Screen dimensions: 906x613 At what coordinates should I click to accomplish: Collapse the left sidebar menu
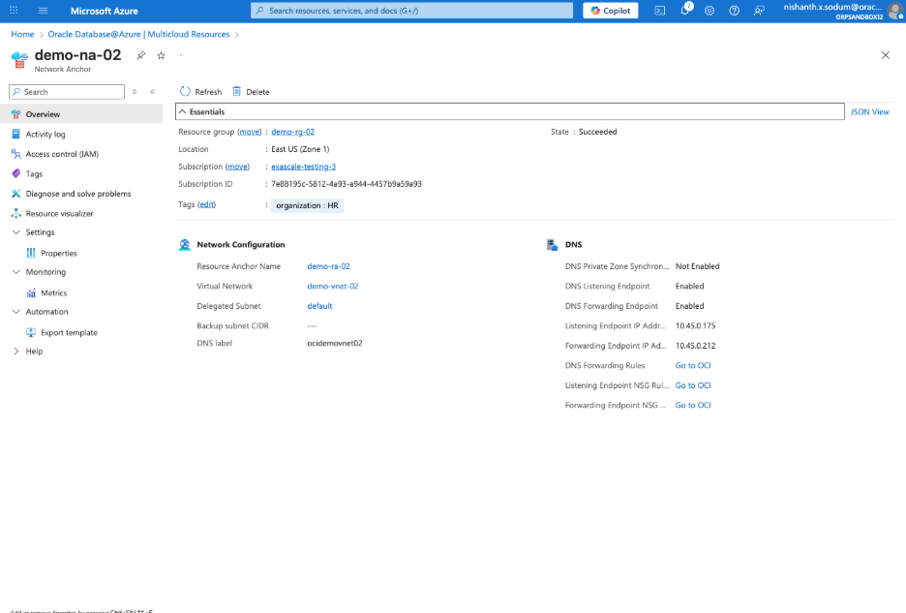pos(152,92)
